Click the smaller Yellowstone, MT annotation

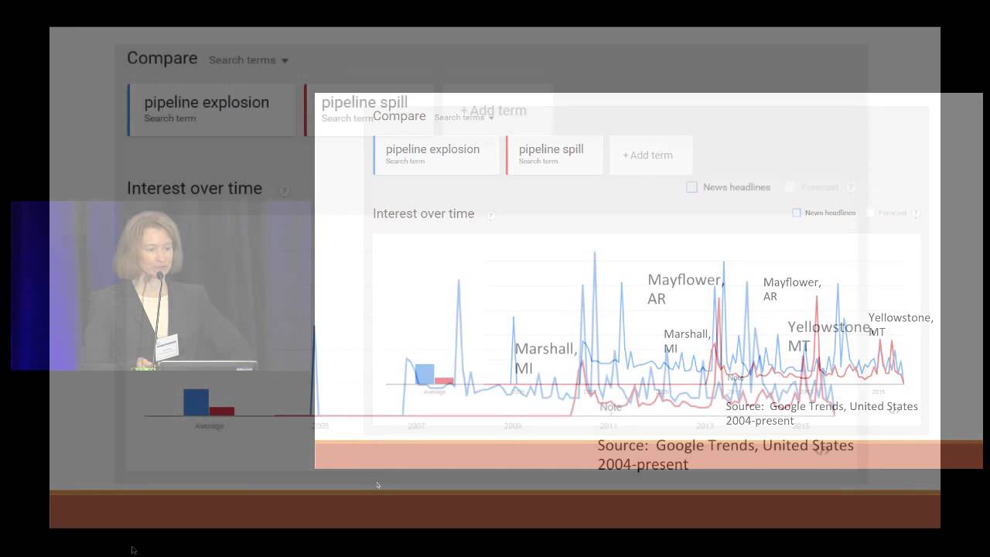coord(900,325)
